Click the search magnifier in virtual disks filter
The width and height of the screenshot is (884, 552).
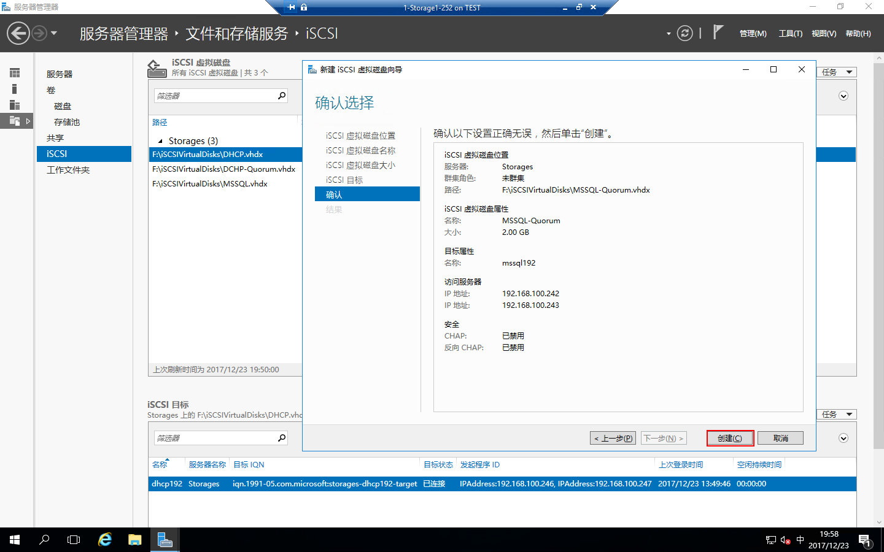(281, 96)
